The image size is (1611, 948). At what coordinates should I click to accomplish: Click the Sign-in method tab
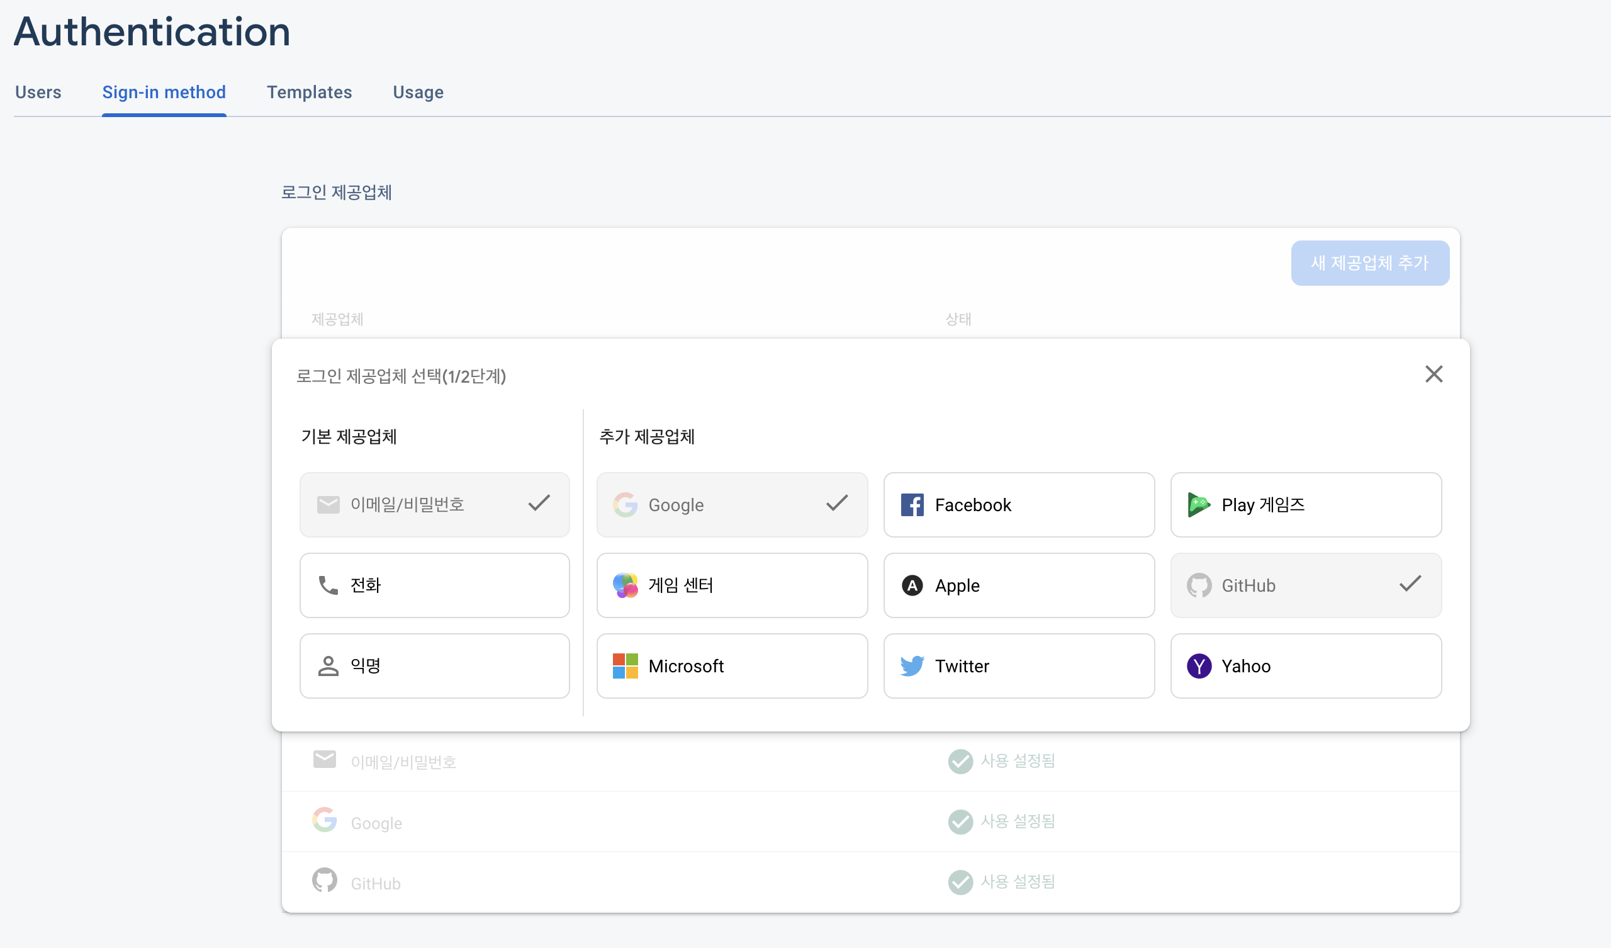(164, 92)
